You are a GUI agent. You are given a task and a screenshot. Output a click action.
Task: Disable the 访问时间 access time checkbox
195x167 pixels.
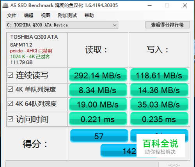pos(10,119)
